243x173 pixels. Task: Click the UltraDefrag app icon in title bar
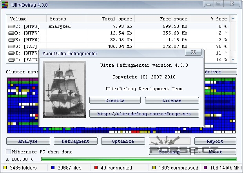click(5, 5)
